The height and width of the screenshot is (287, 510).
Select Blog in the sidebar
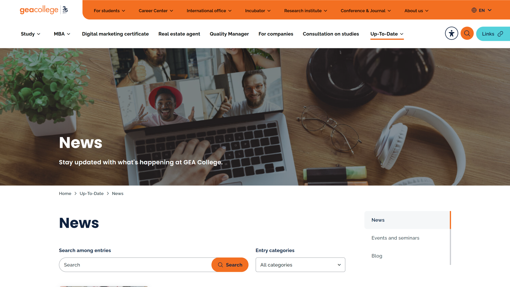pyautogui.click(x=377, y=256)
